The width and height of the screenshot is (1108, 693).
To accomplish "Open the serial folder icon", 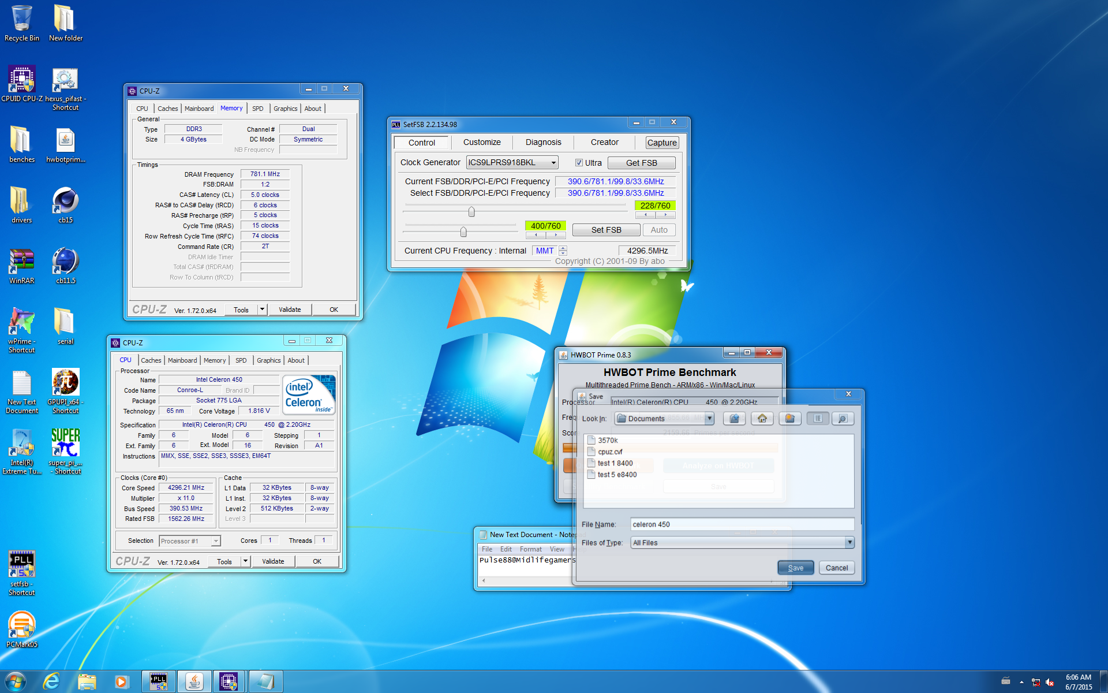I will tap(65, 326).
